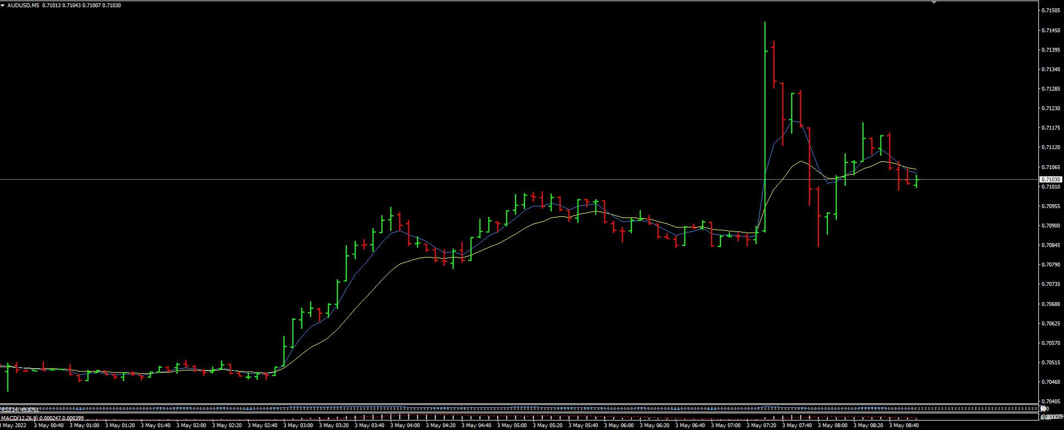1064x430 pixels.
Task: Click time axis label 3 May 05:00
Action: 512,426
